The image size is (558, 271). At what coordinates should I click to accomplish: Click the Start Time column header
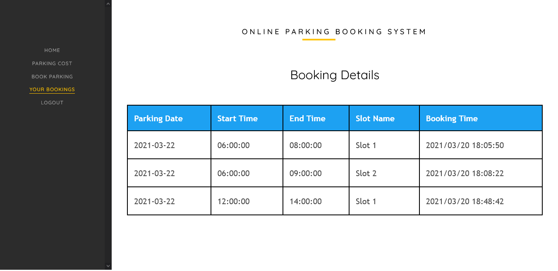(x=237, y=118)
